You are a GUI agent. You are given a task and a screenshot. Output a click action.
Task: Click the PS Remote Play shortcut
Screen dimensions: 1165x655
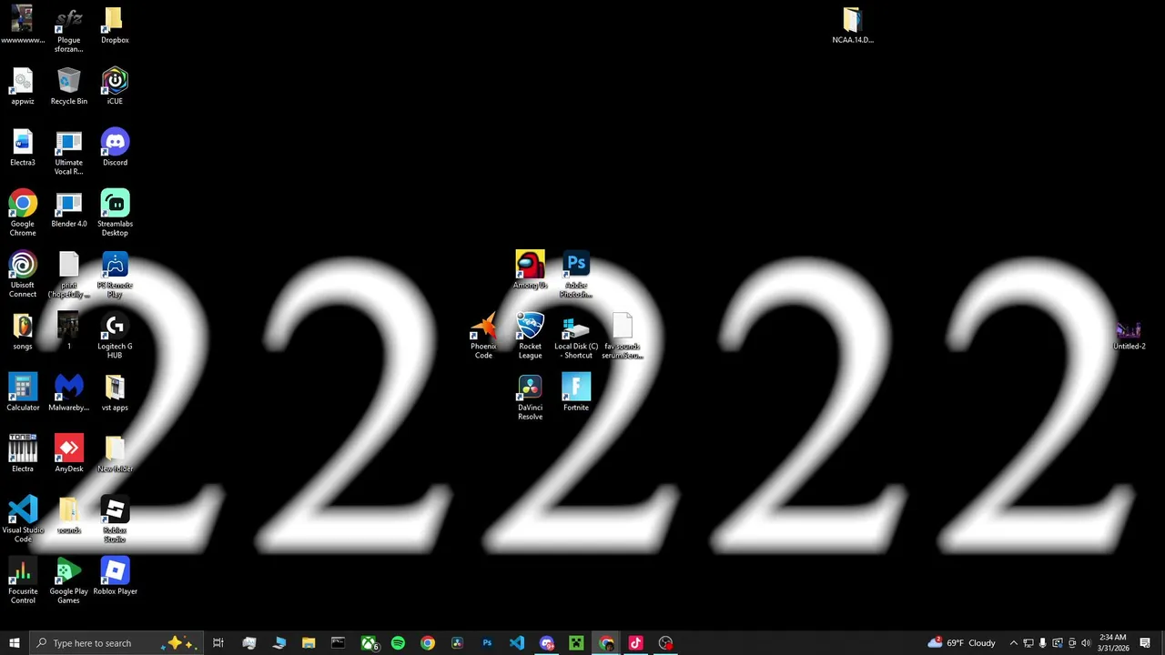coord(115,274)
